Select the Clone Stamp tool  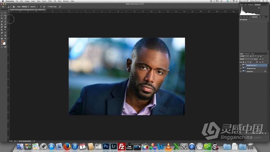pyautogui.click(x=2, y=24)
